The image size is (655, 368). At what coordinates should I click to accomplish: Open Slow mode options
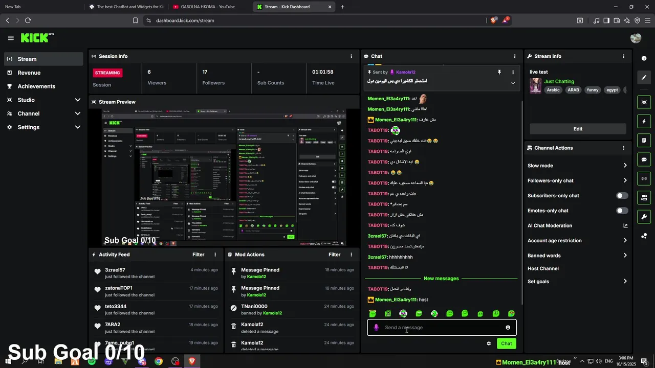point(578,166)
